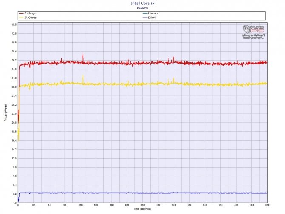The width and height of the screenshot is (285, 214).
Task: Click the Power (Watts) axis label
Action: [6, 113]
